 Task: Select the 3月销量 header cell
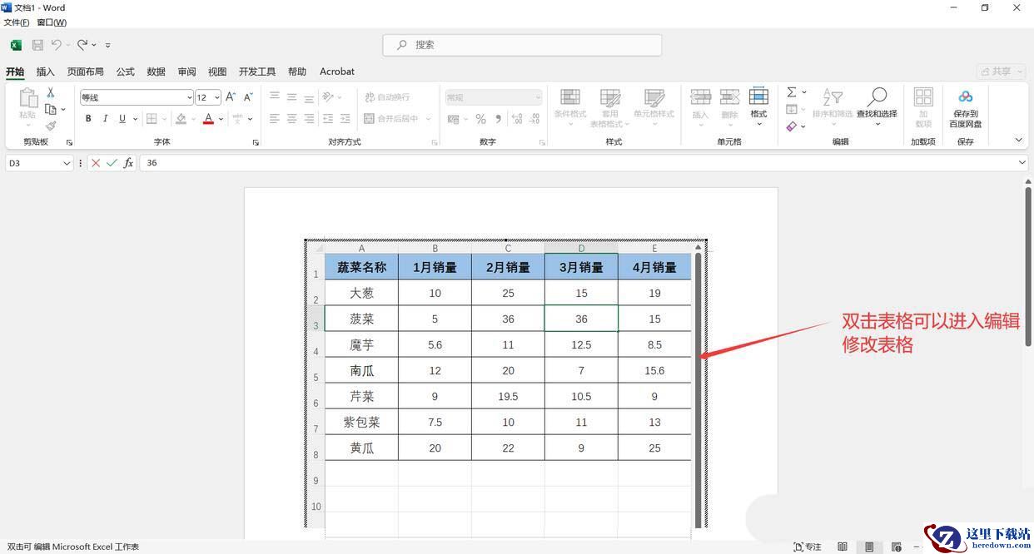click(x=581, y=267)
